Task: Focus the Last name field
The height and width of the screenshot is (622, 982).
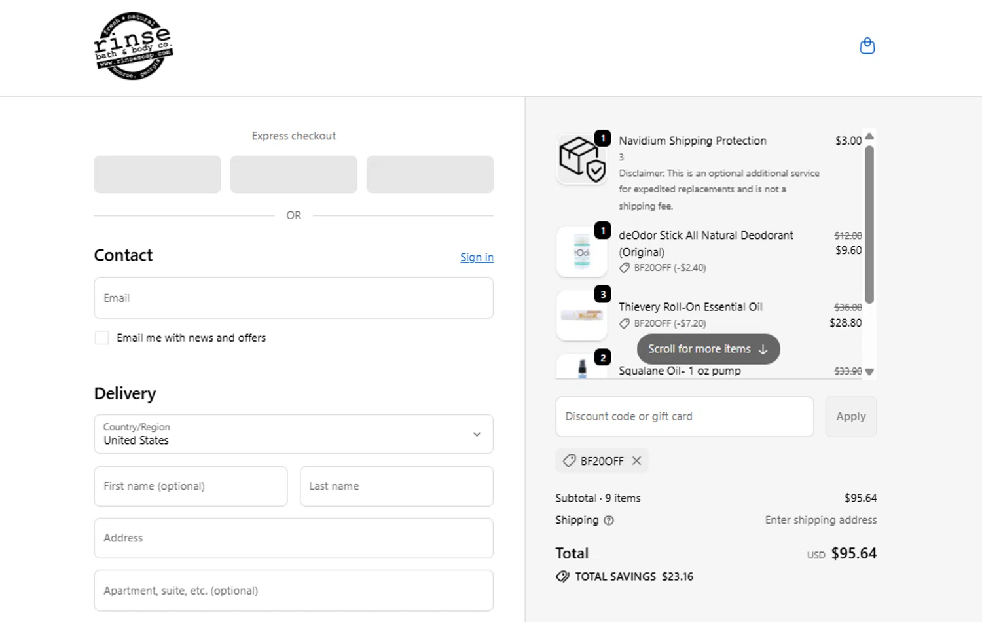Action: (397, 486)
